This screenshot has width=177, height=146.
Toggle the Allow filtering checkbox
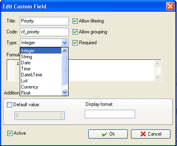tap(75, 21)
